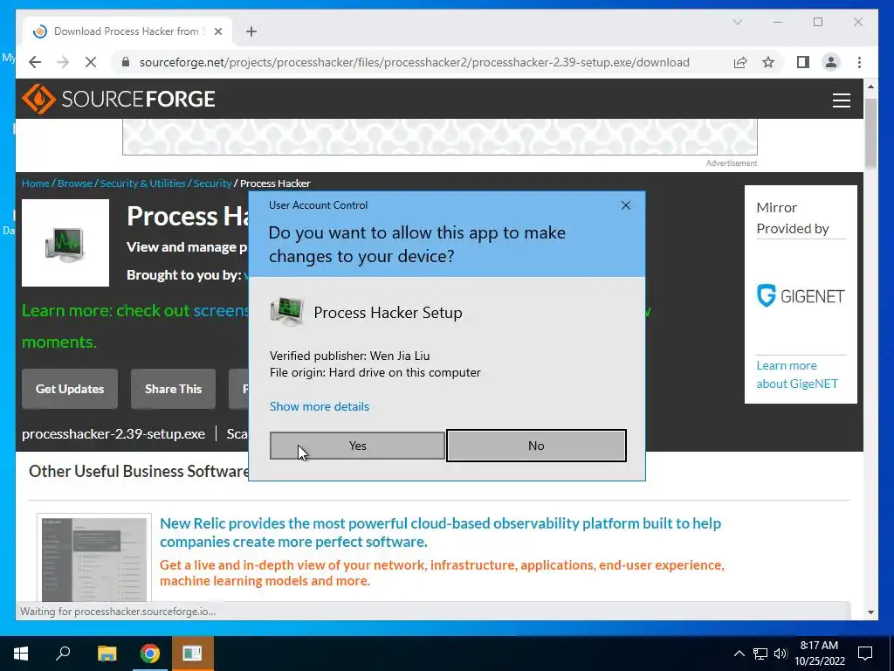Show hidden tray icons chevron
Screen dimensions: 894x671
(739, 654)
